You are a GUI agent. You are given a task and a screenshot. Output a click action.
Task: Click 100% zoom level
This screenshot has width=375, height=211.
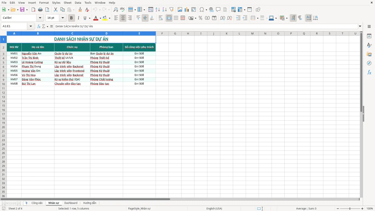(370, 208)
